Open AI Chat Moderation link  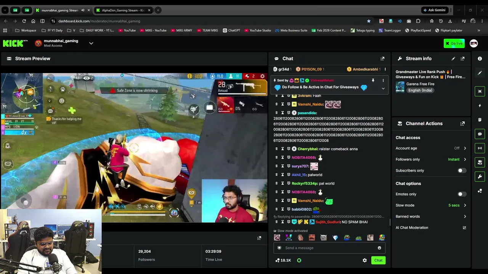point(431,228)
